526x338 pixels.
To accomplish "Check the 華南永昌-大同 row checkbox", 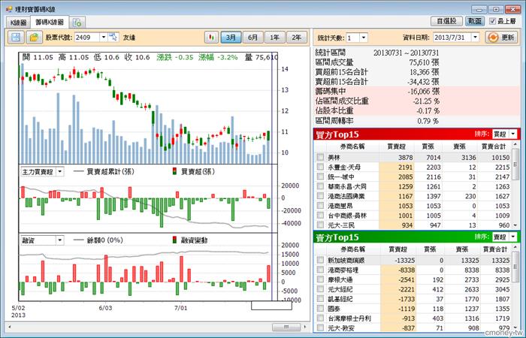I will 320,186.
